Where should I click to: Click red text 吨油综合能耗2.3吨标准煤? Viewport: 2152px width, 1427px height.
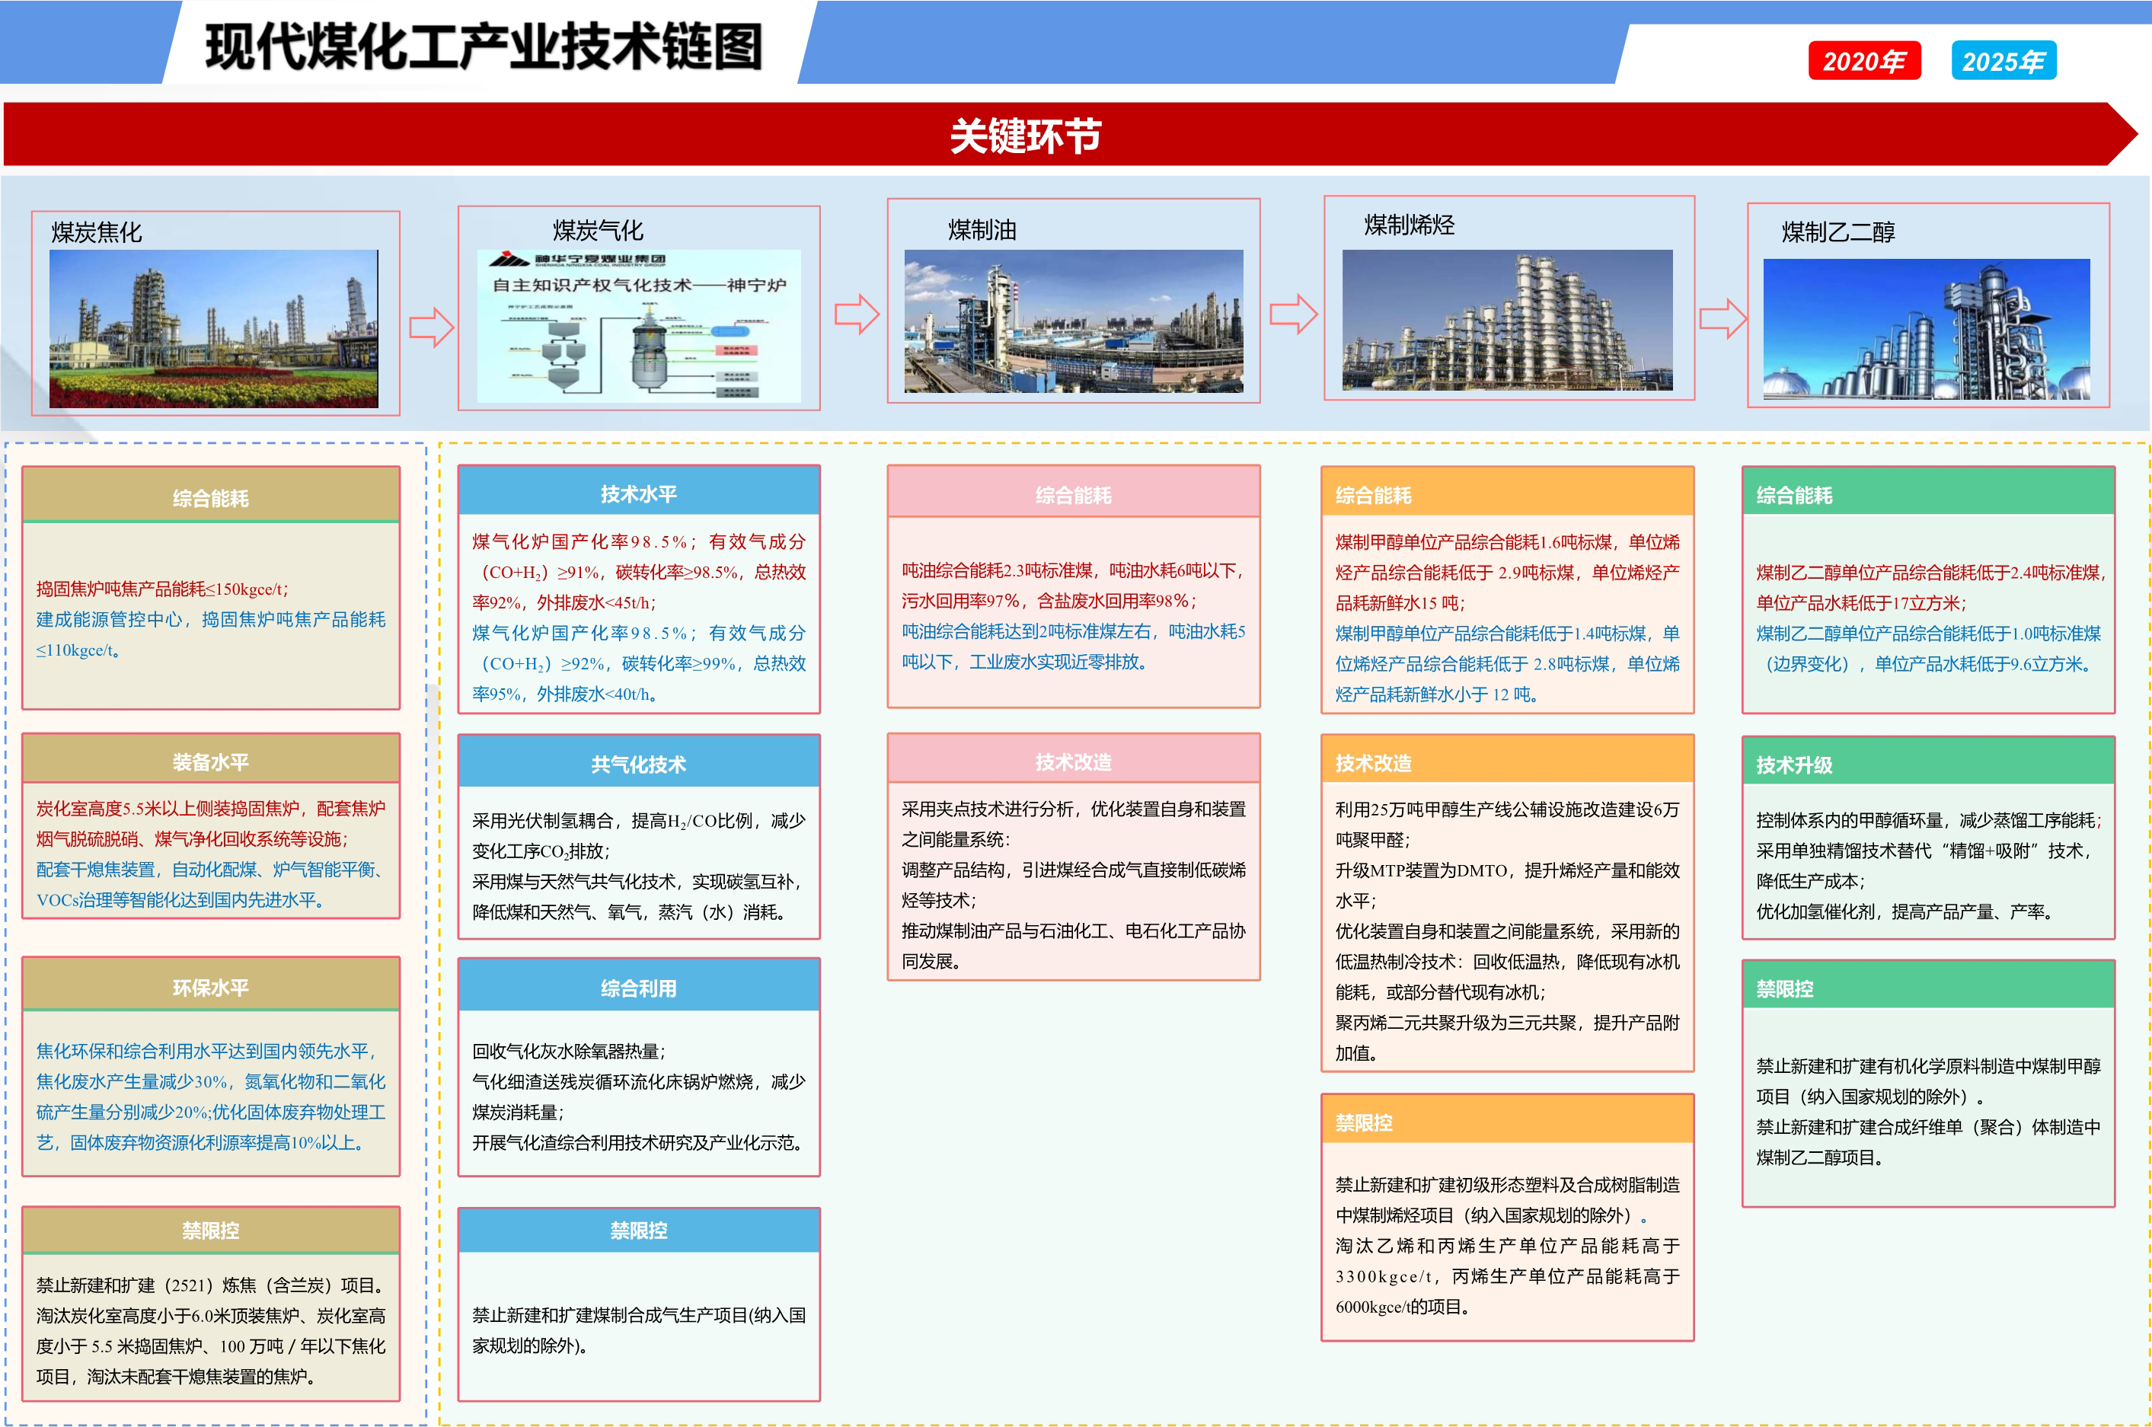point(996,570)
